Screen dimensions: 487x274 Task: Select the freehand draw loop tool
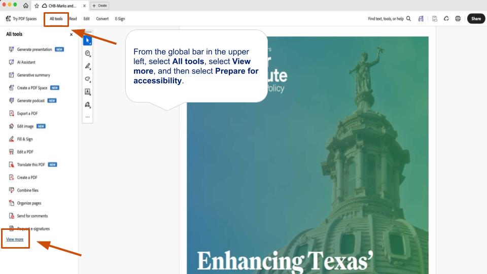pos(88,79)
